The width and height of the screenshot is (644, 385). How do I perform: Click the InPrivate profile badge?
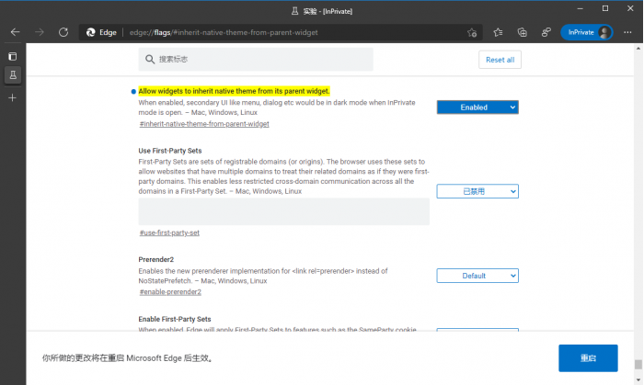coord(587,31)
